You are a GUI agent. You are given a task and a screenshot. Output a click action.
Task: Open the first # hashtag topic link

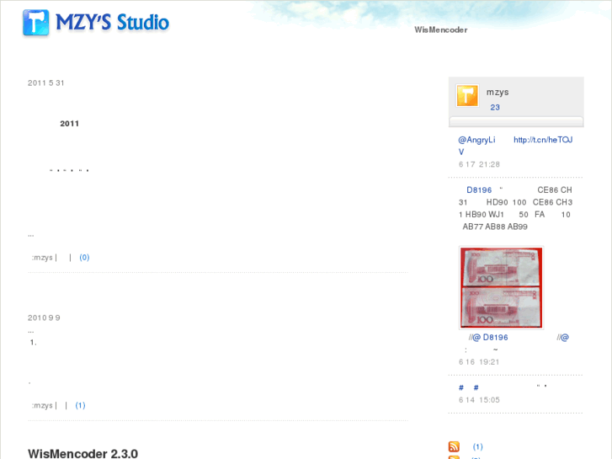click(461, 388)
